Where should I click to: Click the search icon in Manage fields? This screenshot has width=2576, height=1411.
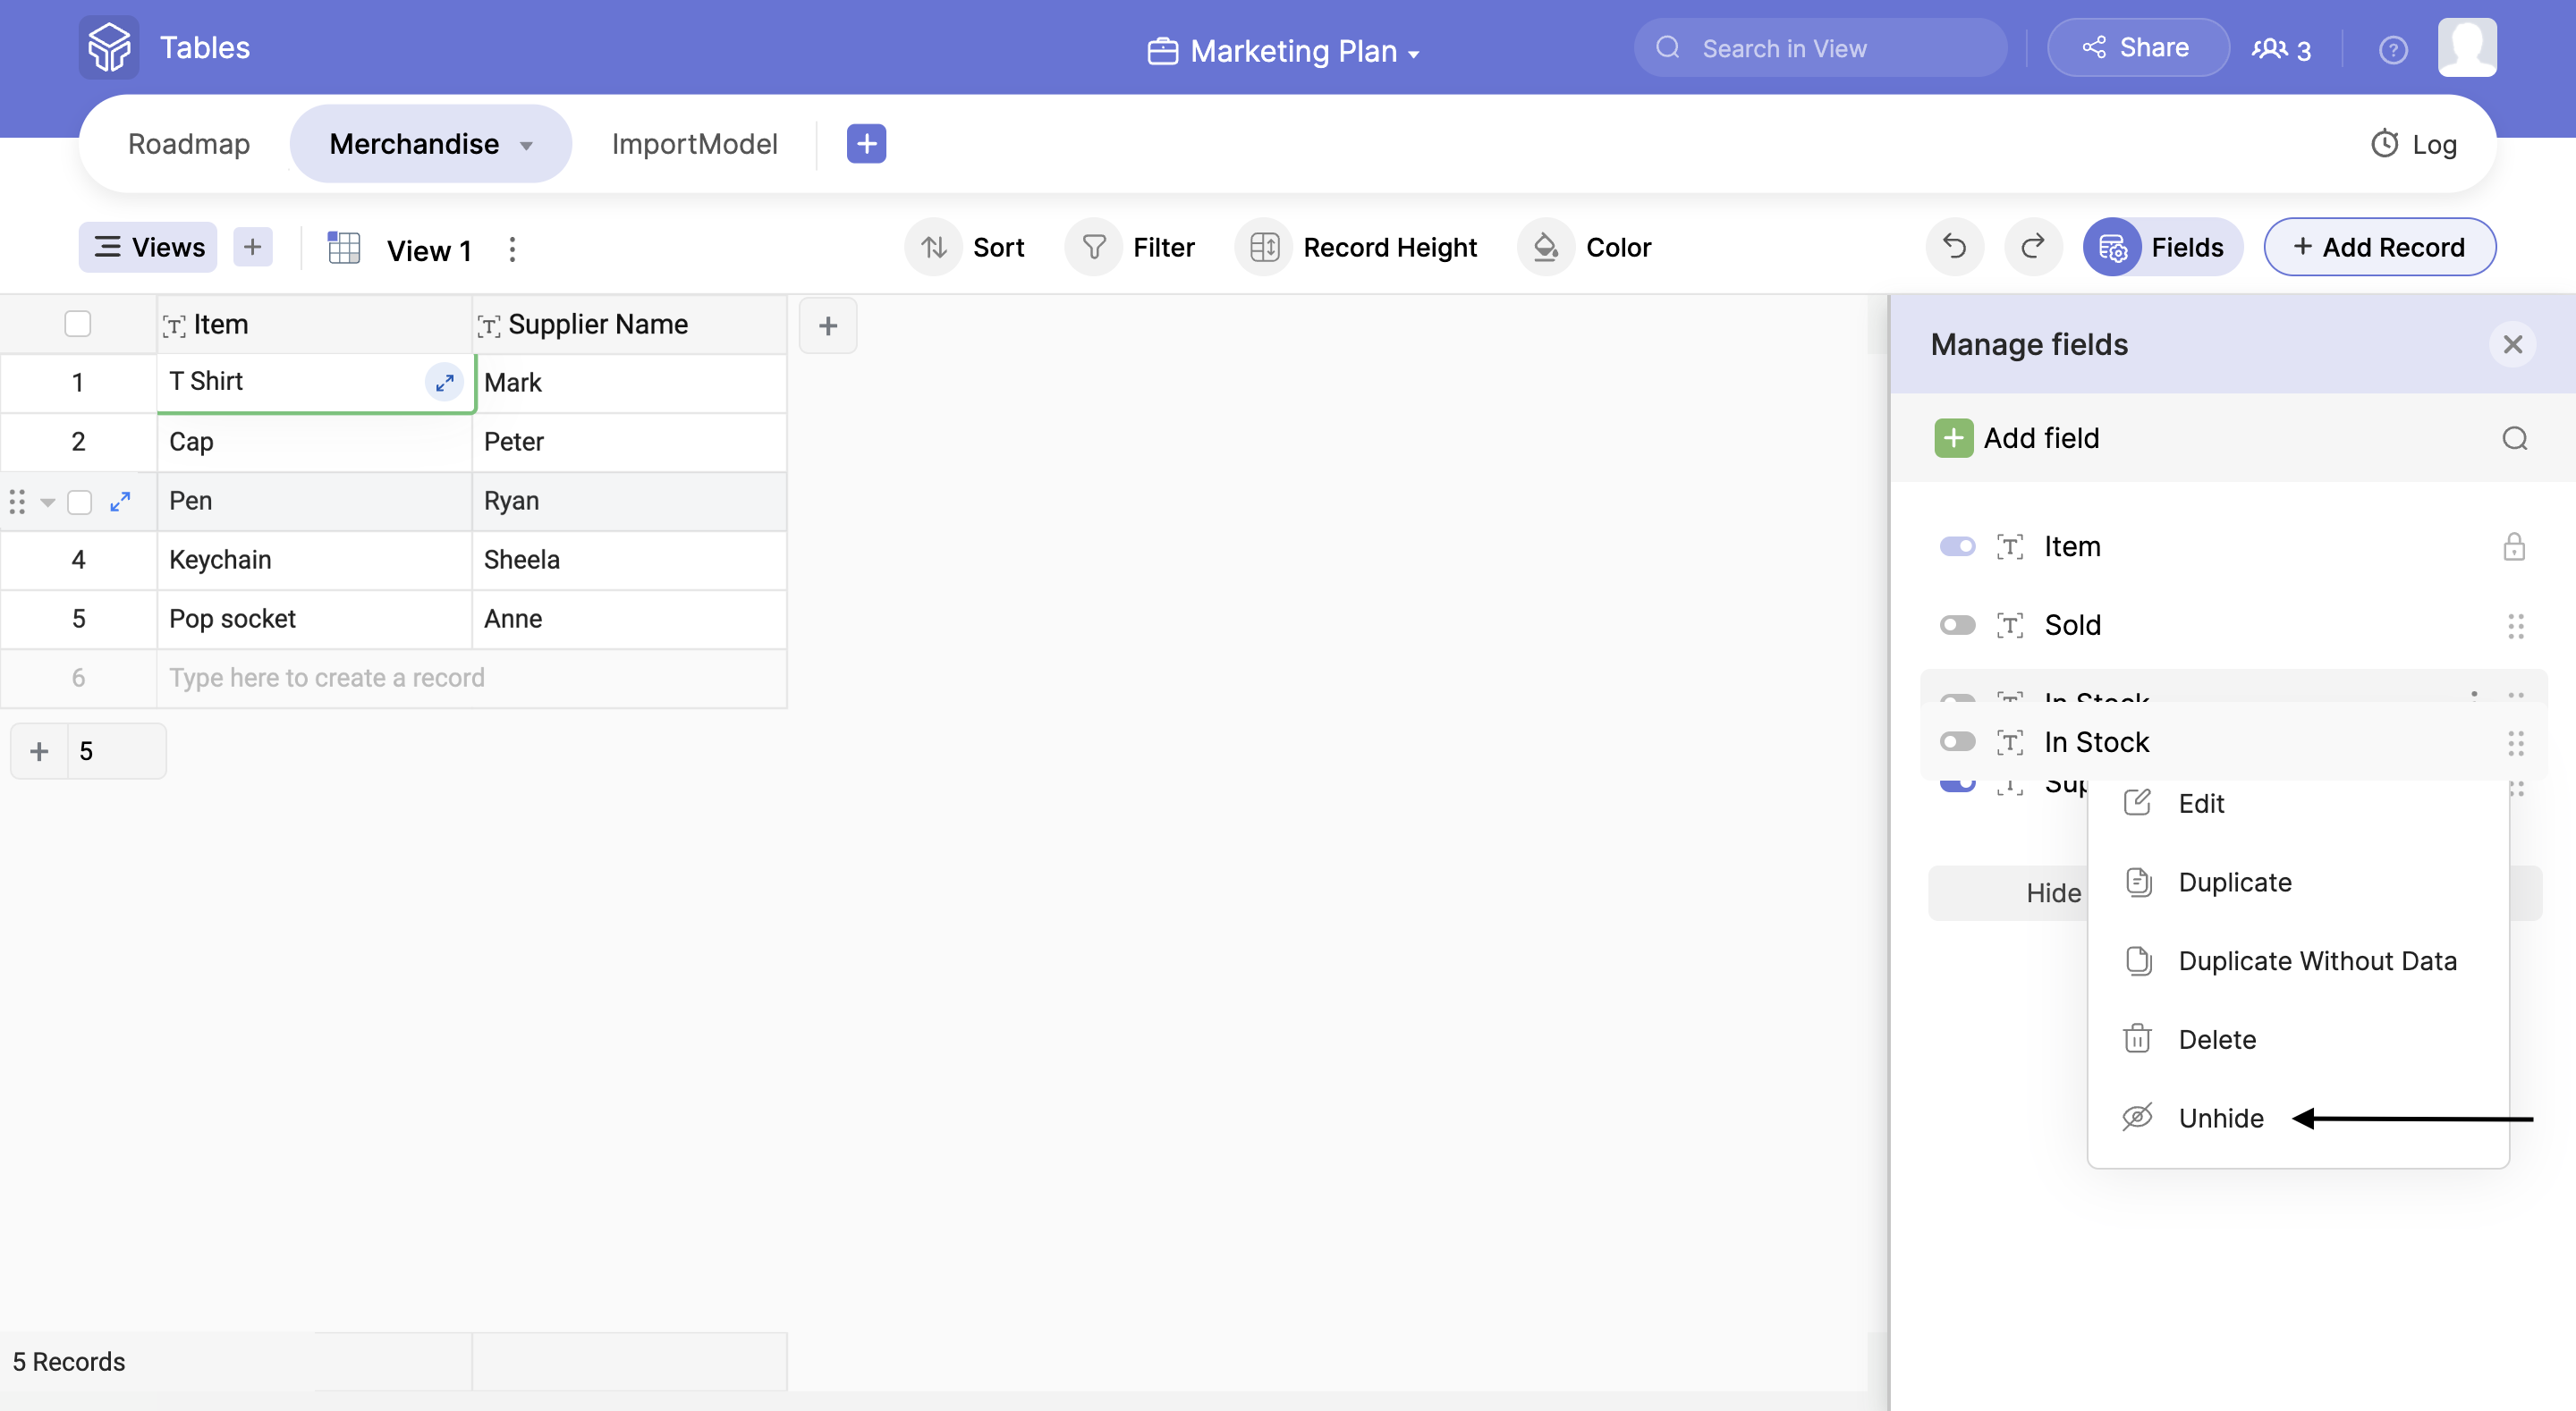(x=2514, y=438)
